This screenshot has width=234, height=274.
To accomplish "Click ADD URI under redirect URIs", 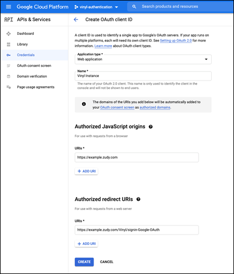I will coord(86,244).
